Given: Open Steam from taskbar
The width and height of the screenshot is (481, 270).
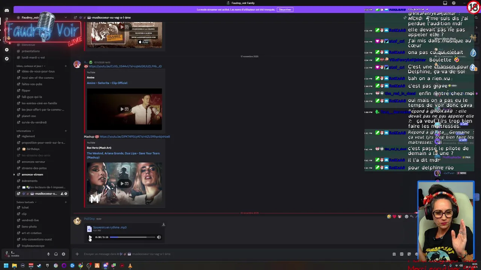Looking at the screenshot, I should (x=39, y=265).
